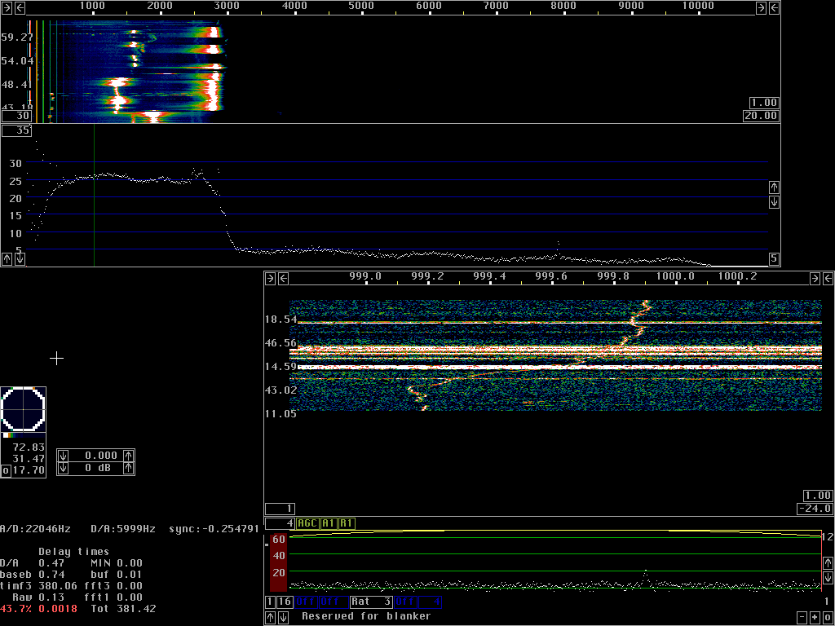Click up arrow on right edge of baseband graph

828,562
